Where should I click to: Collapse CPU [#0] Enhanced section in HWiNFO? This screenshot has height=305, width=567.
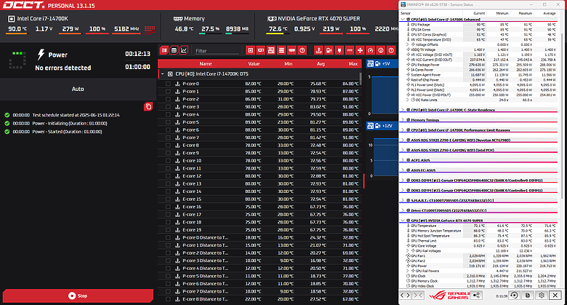pos(403,19)
